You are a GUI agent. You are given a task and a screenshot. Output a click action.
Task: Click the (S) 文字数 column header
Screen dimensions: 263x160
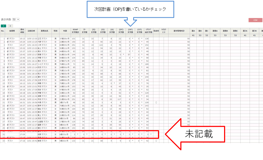[93, 31]
